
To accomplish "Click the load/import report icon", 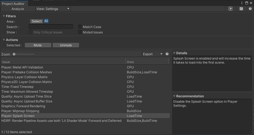I will coord(231,9).
